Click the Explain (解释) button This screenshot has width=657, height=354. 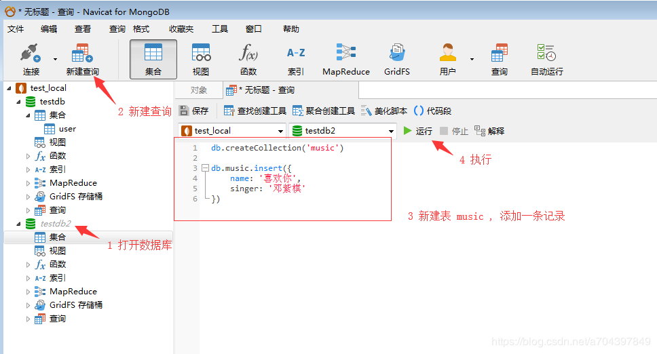click(489, 131)
